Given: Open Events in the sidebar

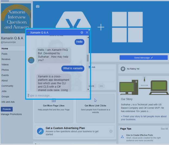Looking at the screenshot, I should pos(5,75).
